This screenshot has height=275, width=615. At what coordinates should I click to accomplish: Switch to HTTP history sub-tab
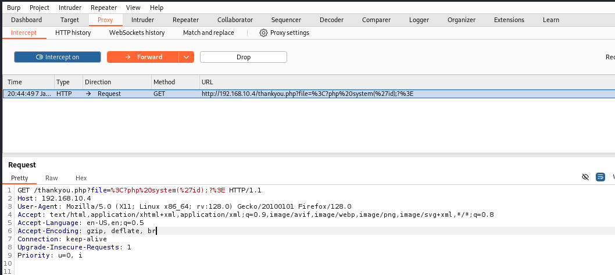pyautogui.click(x=73, y=33)
